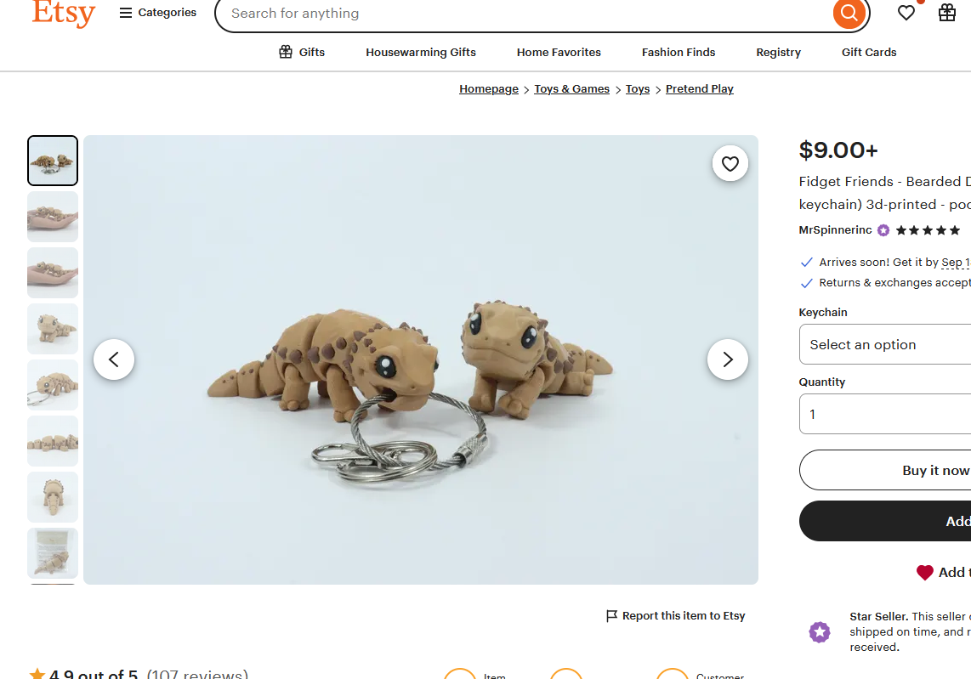
Task: Favorite this item using image heart button
Action: point(730,164)
